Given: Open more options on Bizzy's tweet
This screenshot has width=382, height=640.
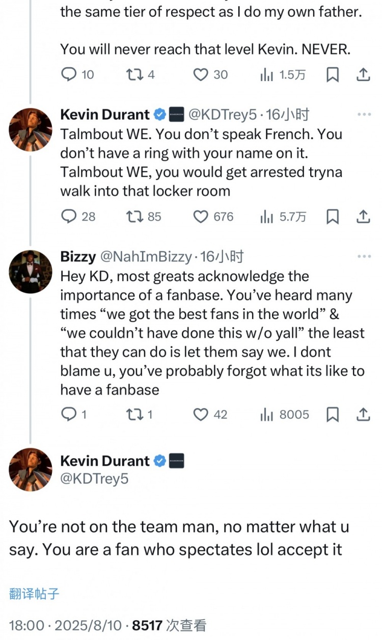Looking at the screenshot, I should pos(364,256).
